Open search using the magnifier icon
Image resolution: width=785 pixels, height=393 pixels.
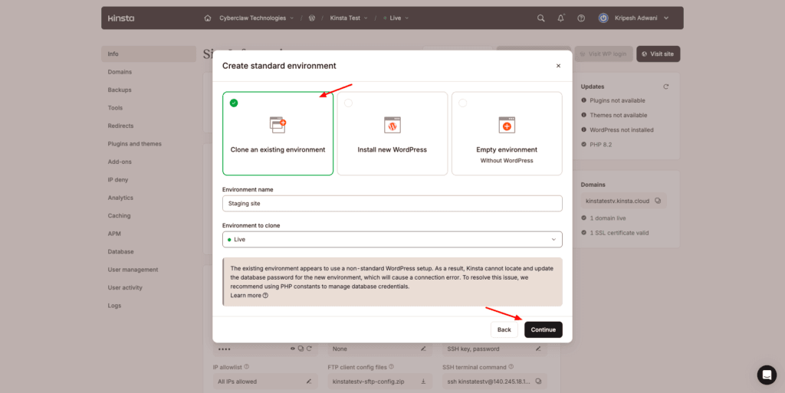540,18
